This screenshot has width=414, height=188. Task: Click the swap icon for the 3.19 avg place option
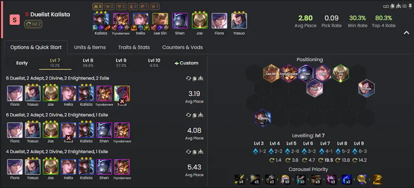(188, 78)
